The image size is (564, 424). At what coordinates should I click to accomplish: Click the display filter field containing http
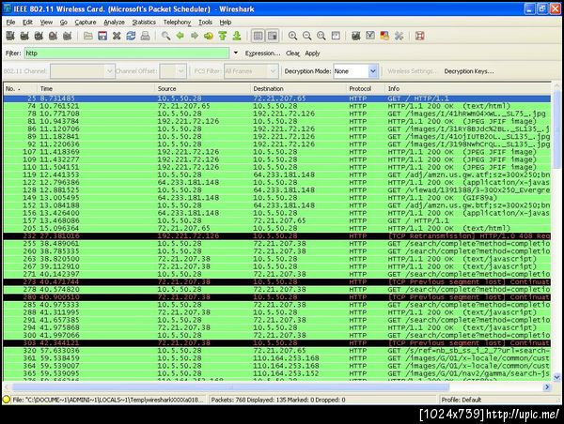click(x=127, y=53)
